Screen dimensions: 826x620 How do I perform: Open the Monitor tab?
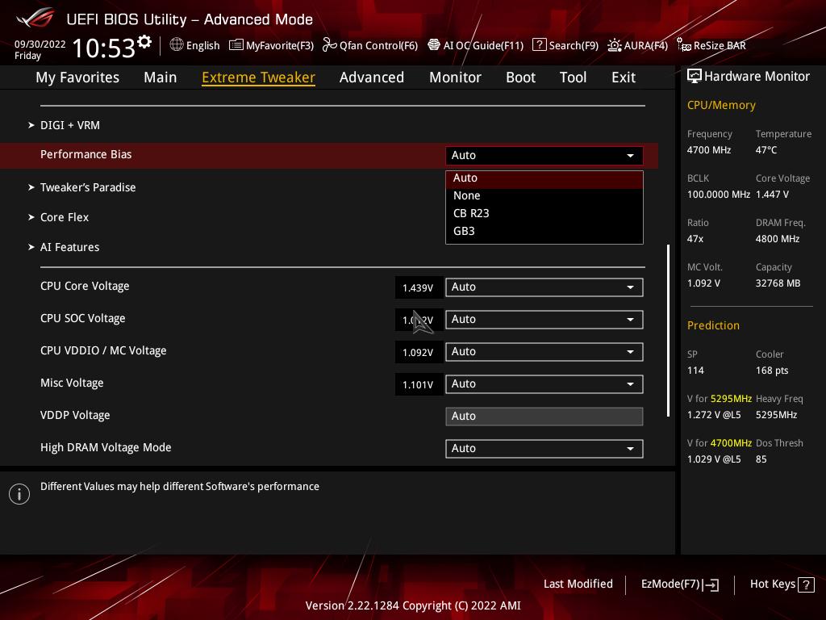(x=455, y=77)
